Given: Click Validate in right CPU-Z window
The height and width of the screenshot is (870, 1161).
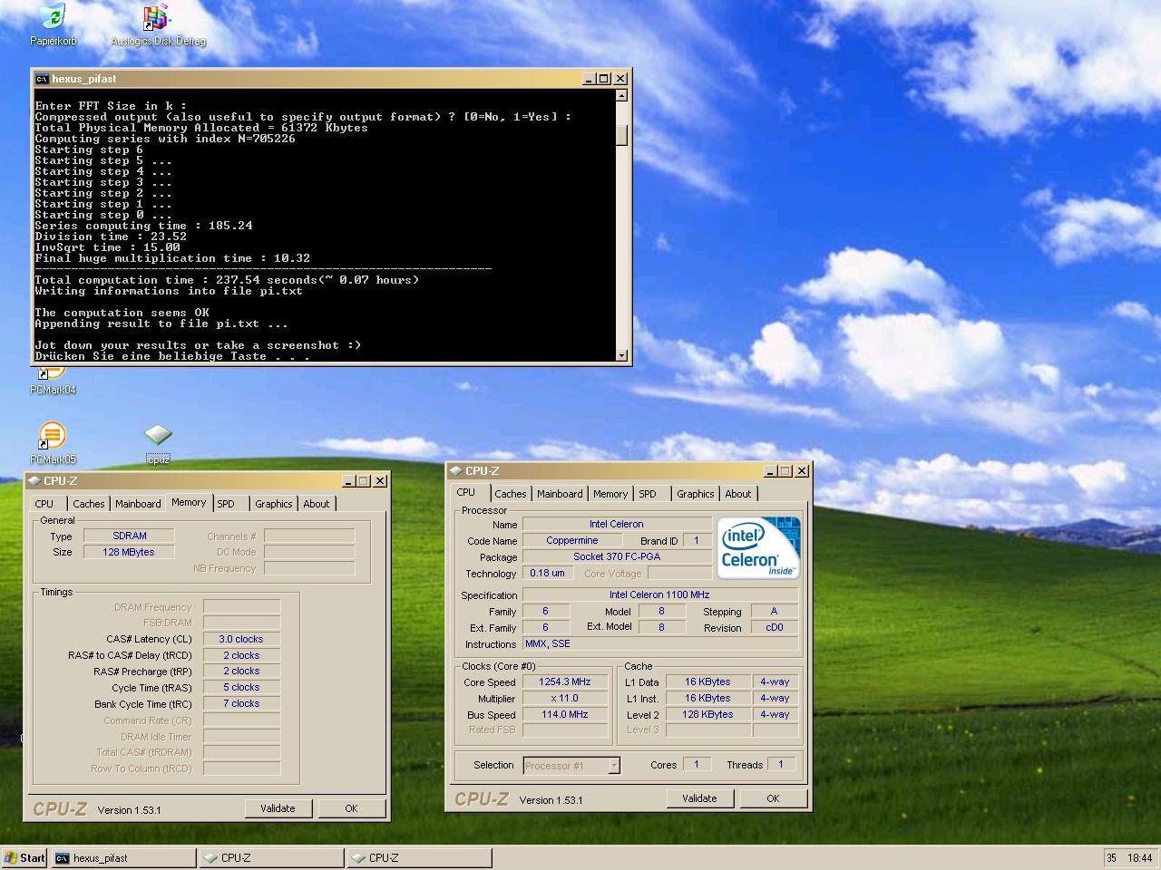Looking at the screenshot, I should (699, 798).
